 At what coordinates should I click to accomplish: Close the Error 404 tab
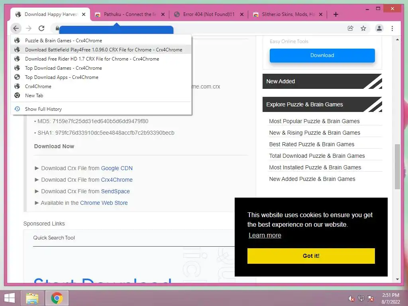(242, 14)
